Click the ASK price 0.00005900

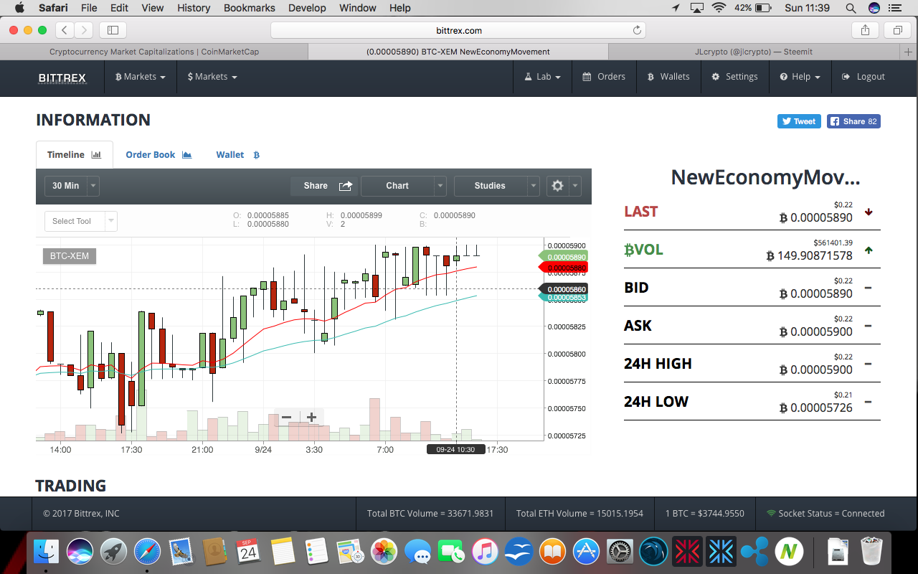(x=816, y=332)
